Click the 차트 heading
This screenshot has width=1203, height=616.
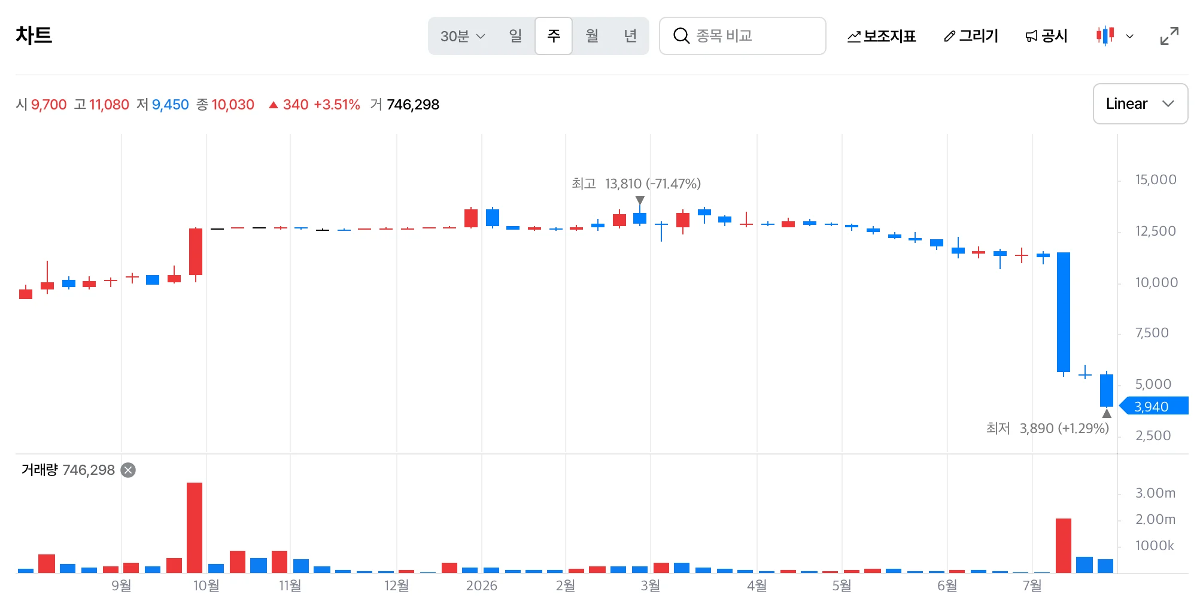[34, 35]
